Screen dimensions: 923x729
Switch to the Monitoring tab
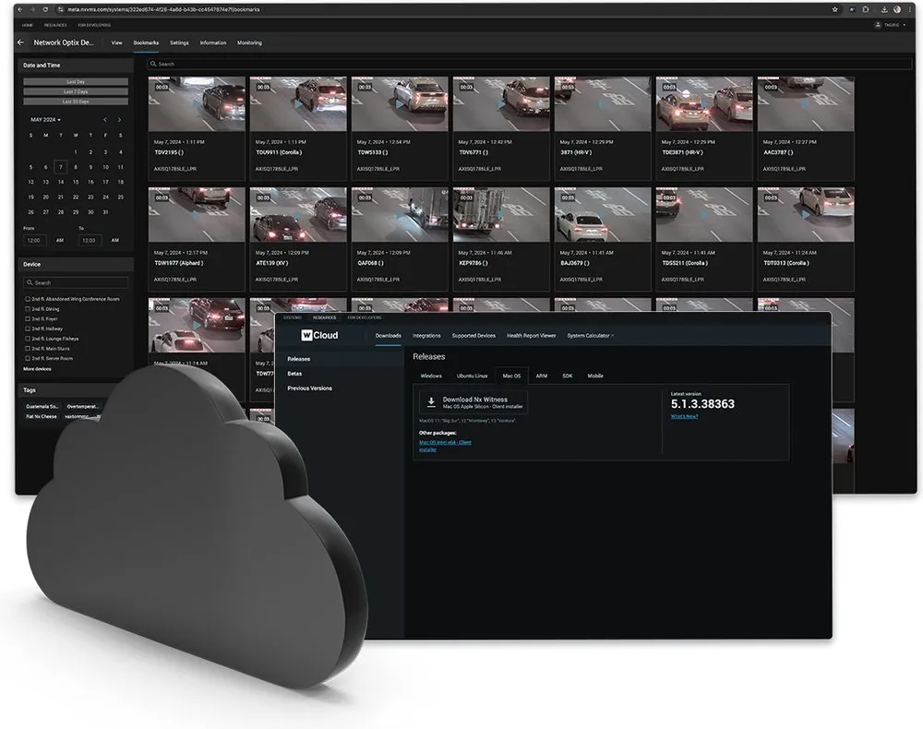point(249,43)
